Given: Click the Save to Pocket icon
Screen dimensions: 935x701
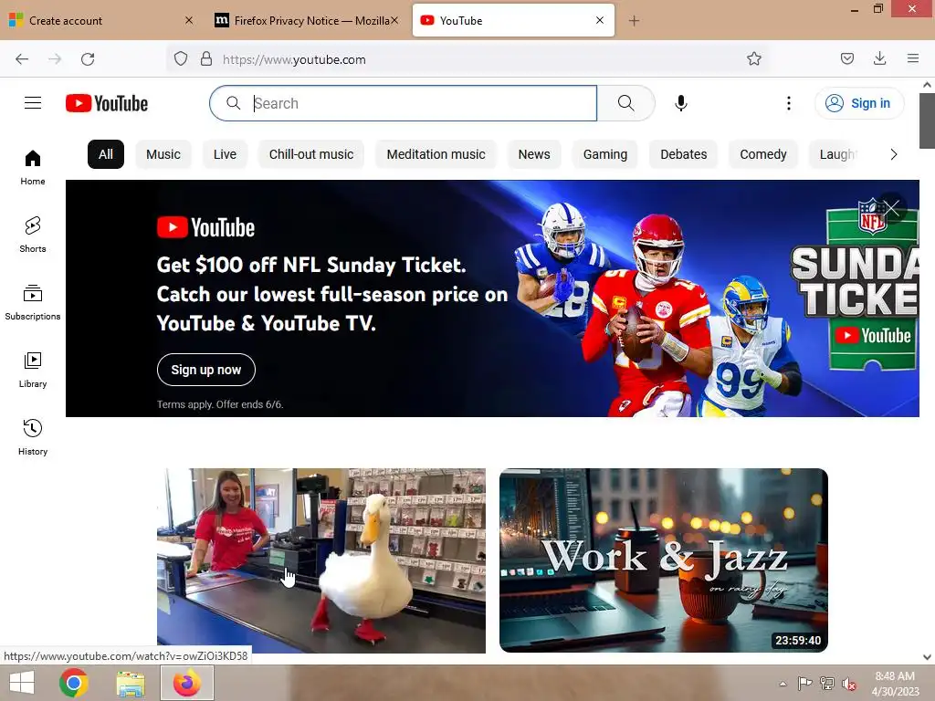Looking at the screenshot, I should pos(846,58).
